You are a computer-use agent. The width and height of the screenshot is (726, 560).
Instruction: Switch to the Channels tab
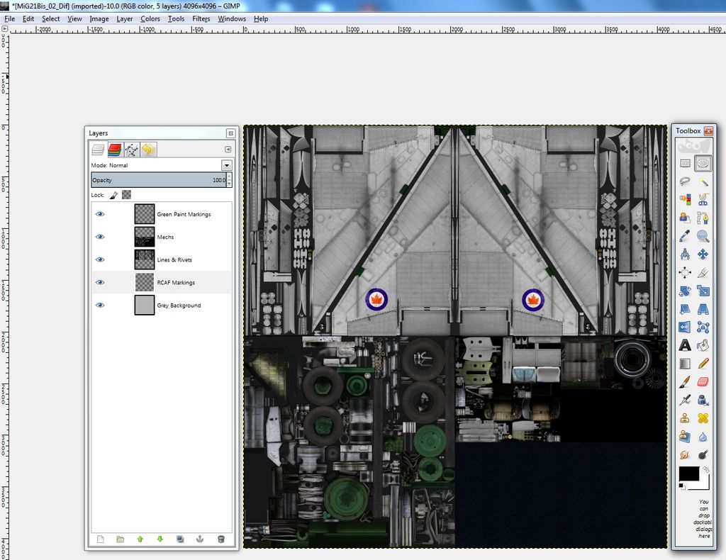115,149
